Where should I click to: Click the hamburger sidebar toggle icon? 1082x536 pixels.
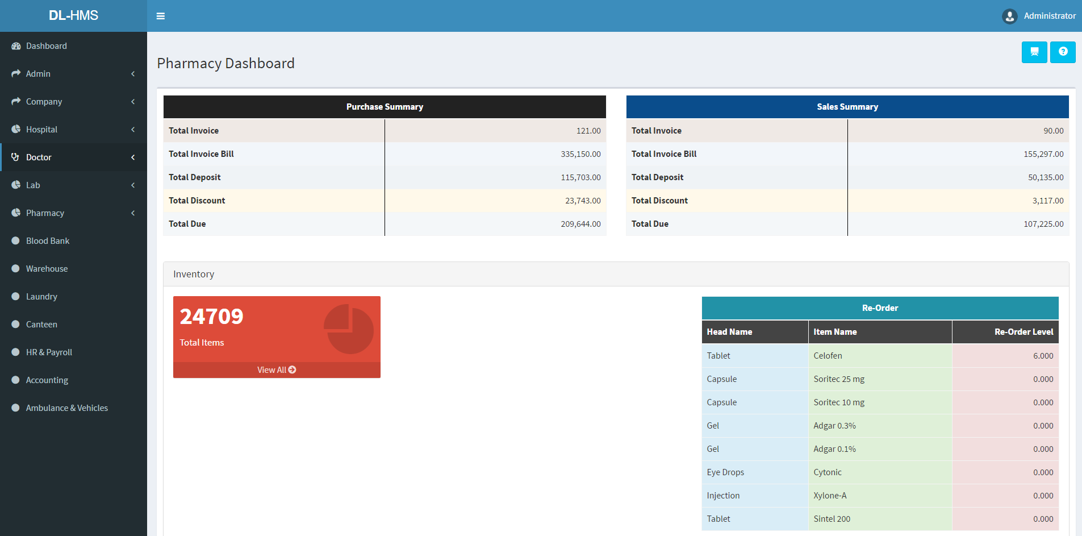coord(161,16)
